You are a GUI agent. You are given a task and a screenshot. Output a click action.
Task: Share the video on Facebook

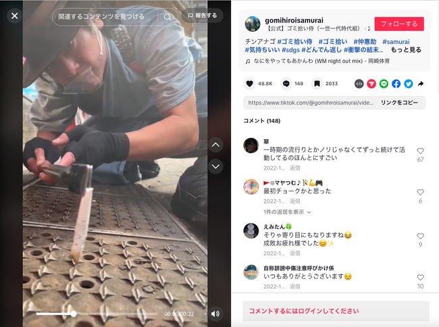[x=396, y=84]
